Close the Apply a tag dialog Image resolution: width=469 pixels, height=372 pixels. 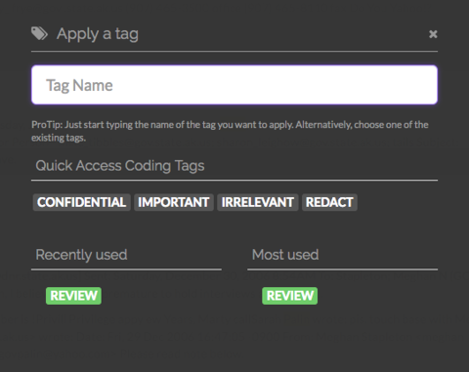[x=433, y=34]
